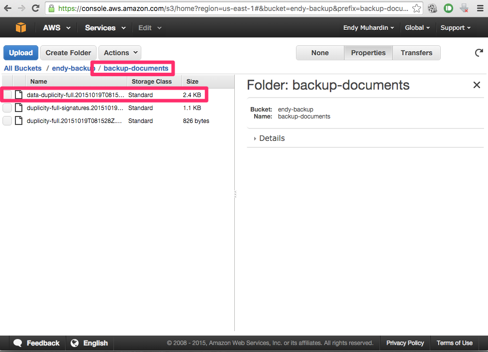Click the Upload button
The image size is (488, 352).
21,53
